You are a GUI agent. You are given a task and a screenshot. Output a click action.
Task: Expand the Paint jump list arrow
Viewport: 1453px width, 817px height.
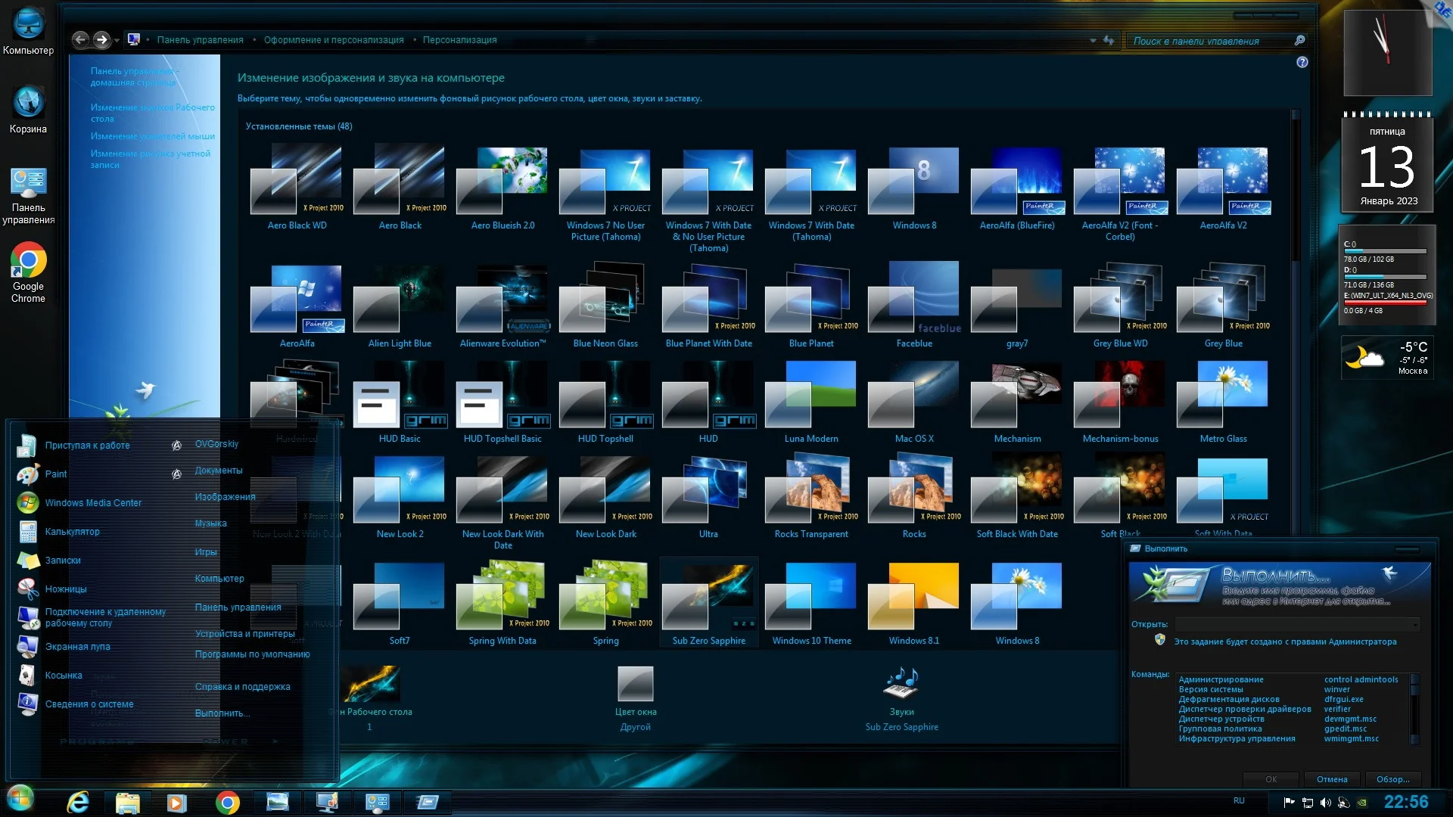pyautogui.click(x=176, y=474)
